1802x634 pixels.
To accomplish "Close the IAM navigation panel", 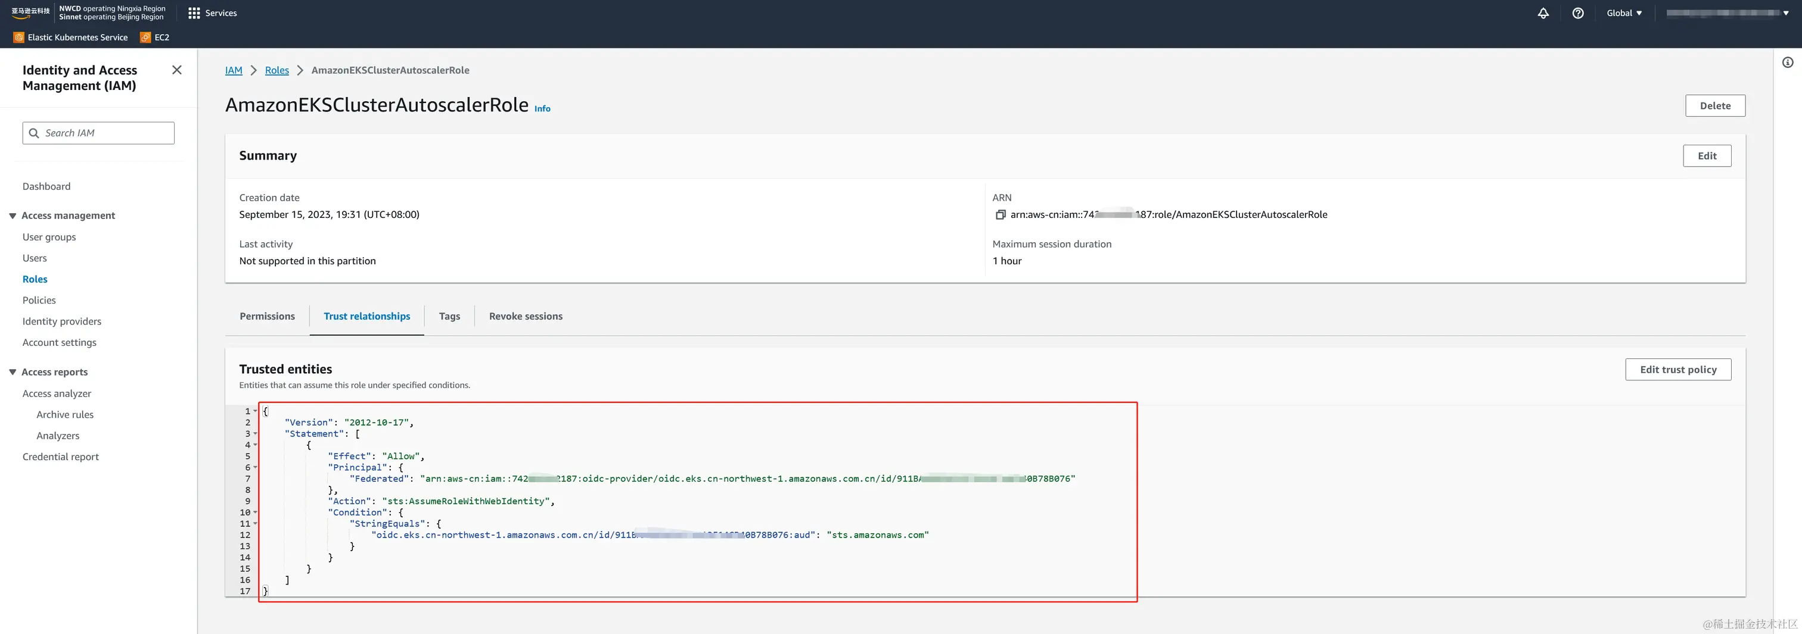I will coord(176,70).
